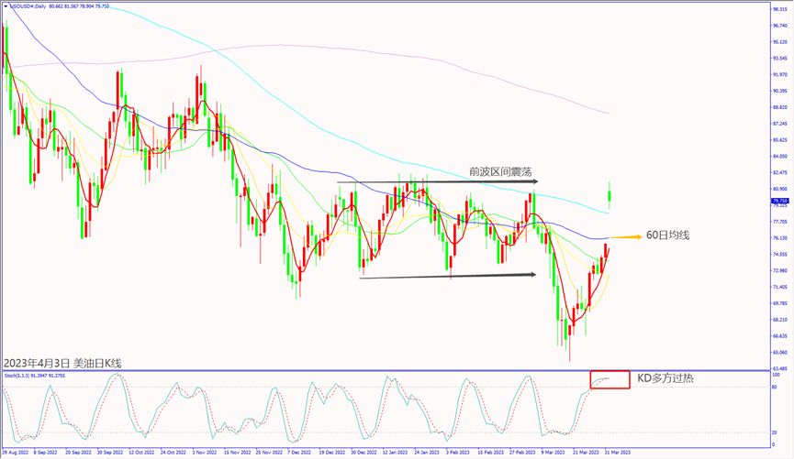The width and height of the screenshot is (794, 459).
Task: Click the 63.485 price axis label
Action: point(779,368)
